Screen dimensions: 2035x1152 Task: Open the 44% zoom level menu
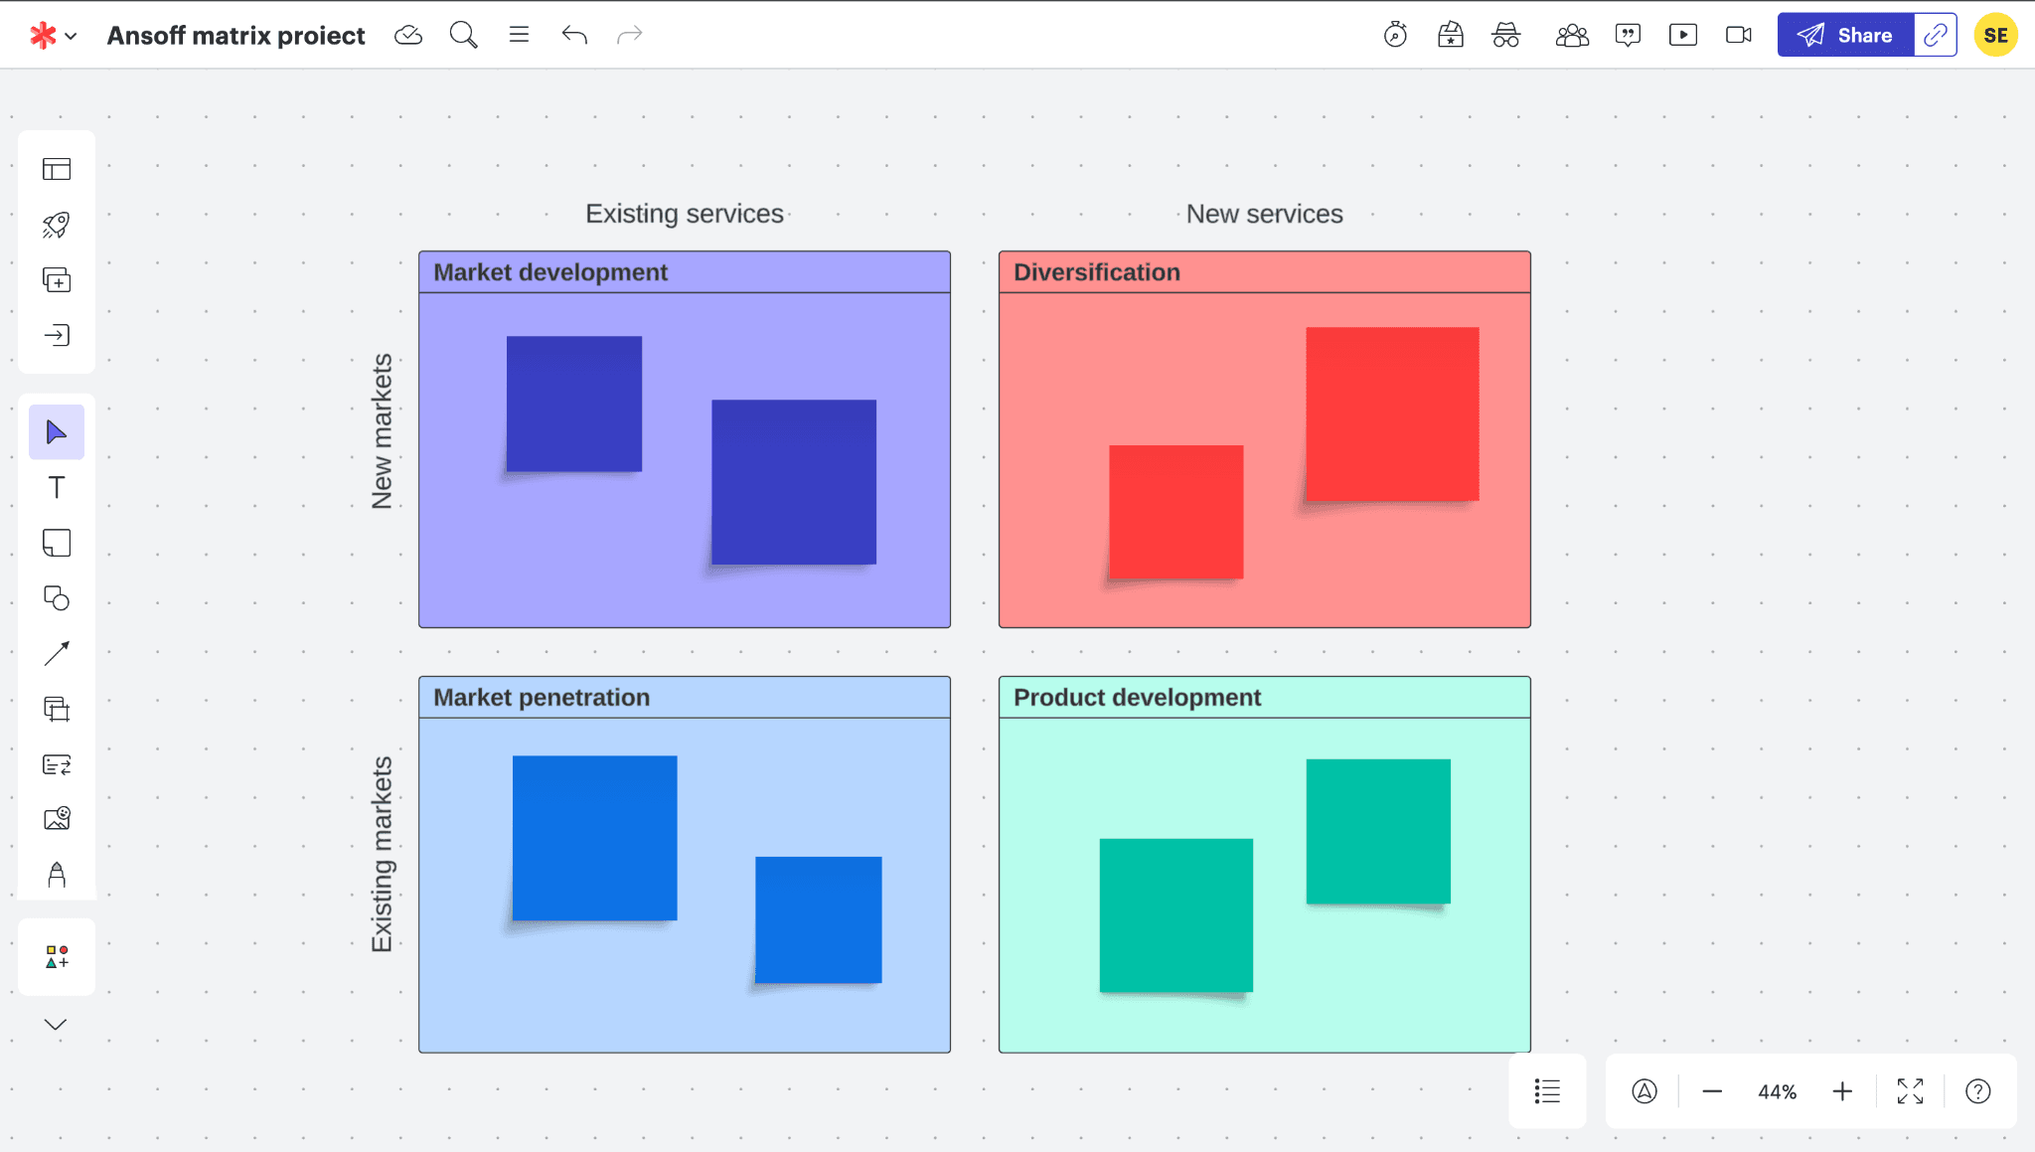click(1777, 1092)
